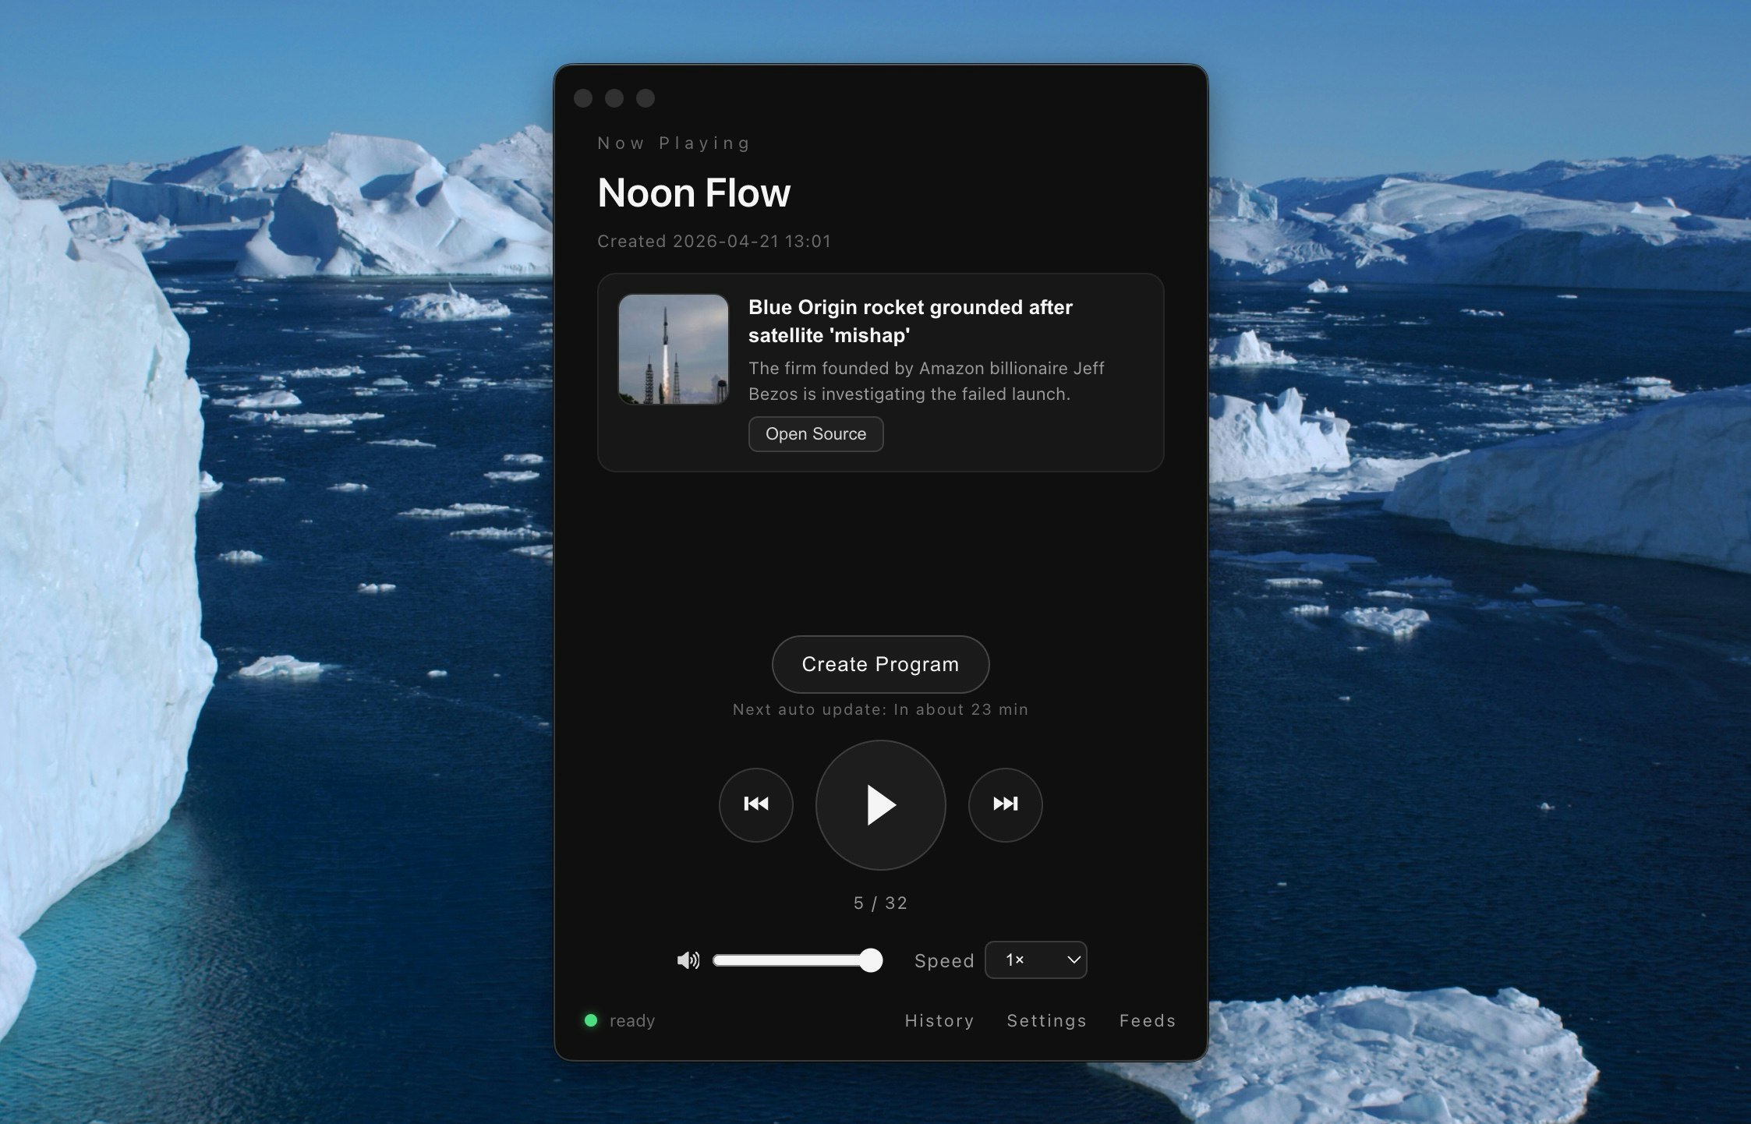
Task: Click the Blue Origin headline
Action: pyautogui.click(x=910, y=321)
